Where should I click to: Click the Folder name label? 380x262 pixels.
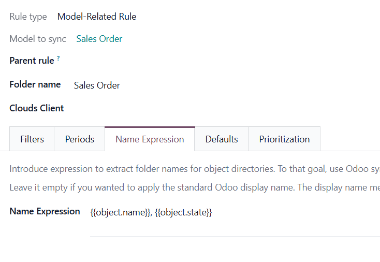35,84
